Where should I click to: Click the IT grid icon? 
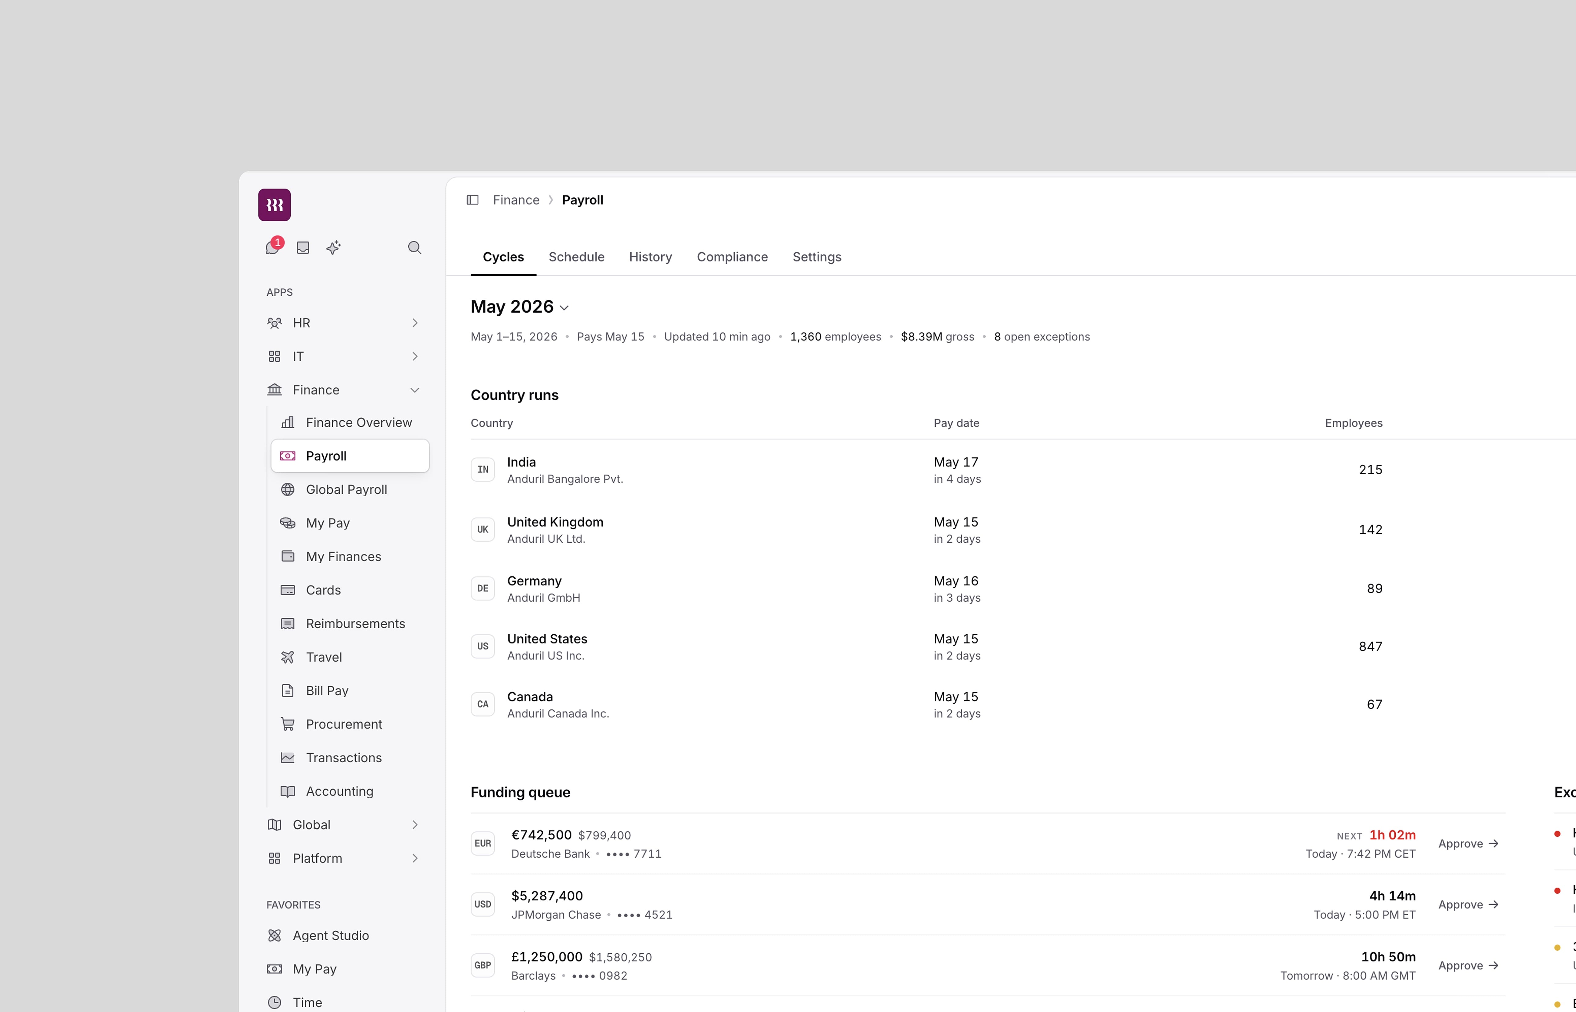275,356
